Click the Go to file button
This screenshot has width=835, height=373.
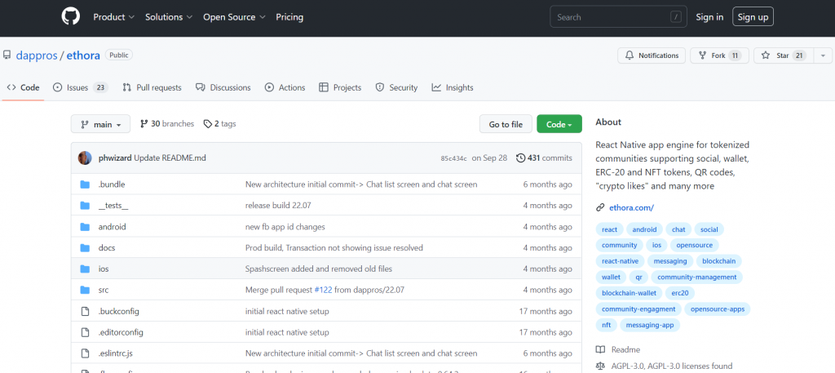pos(506,124)
